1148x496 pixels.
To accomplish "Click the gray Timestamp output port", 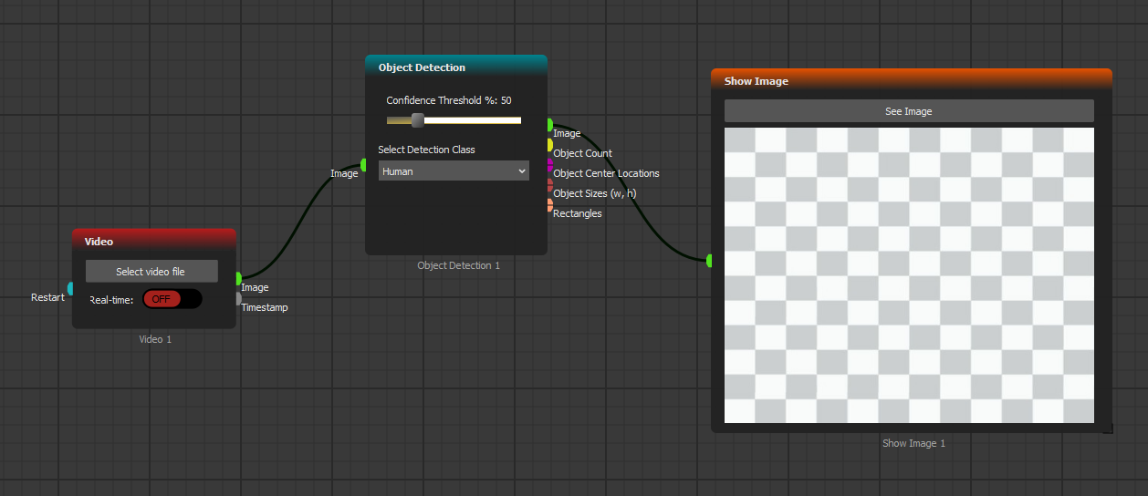I will click(x=238, y=299).
